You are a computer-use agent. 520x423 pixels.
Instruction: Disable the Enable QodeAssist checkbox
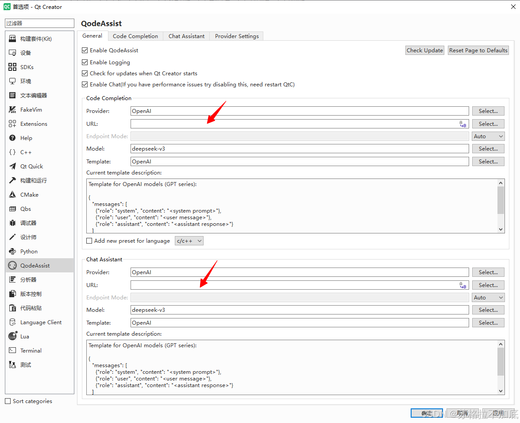[85, 50]
